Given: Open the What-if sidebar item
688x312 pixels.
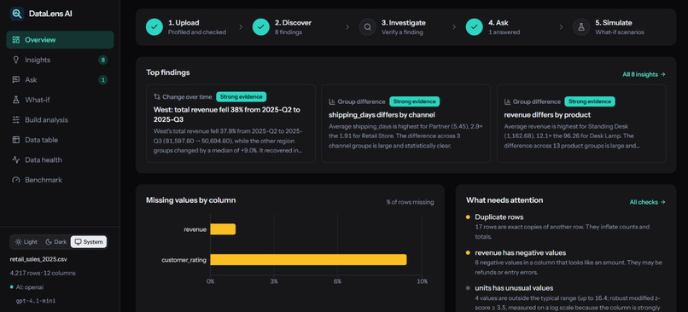Looking at the screenshot, I should [x=60, y=100].
